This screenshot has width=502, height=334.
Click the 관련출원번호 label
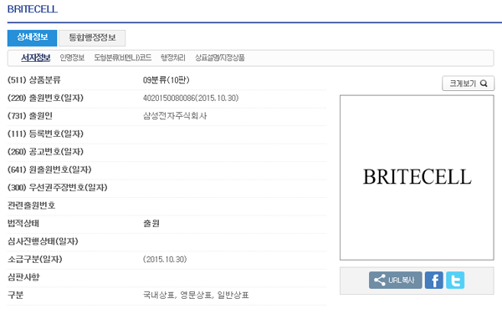click(x=32, y=205)
